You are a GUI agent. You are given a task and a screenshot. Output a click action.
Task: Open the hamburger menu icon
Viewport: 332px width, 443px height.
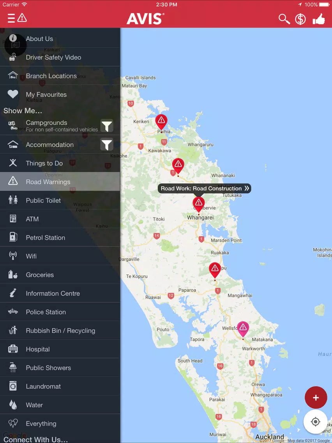click(11, 18)
